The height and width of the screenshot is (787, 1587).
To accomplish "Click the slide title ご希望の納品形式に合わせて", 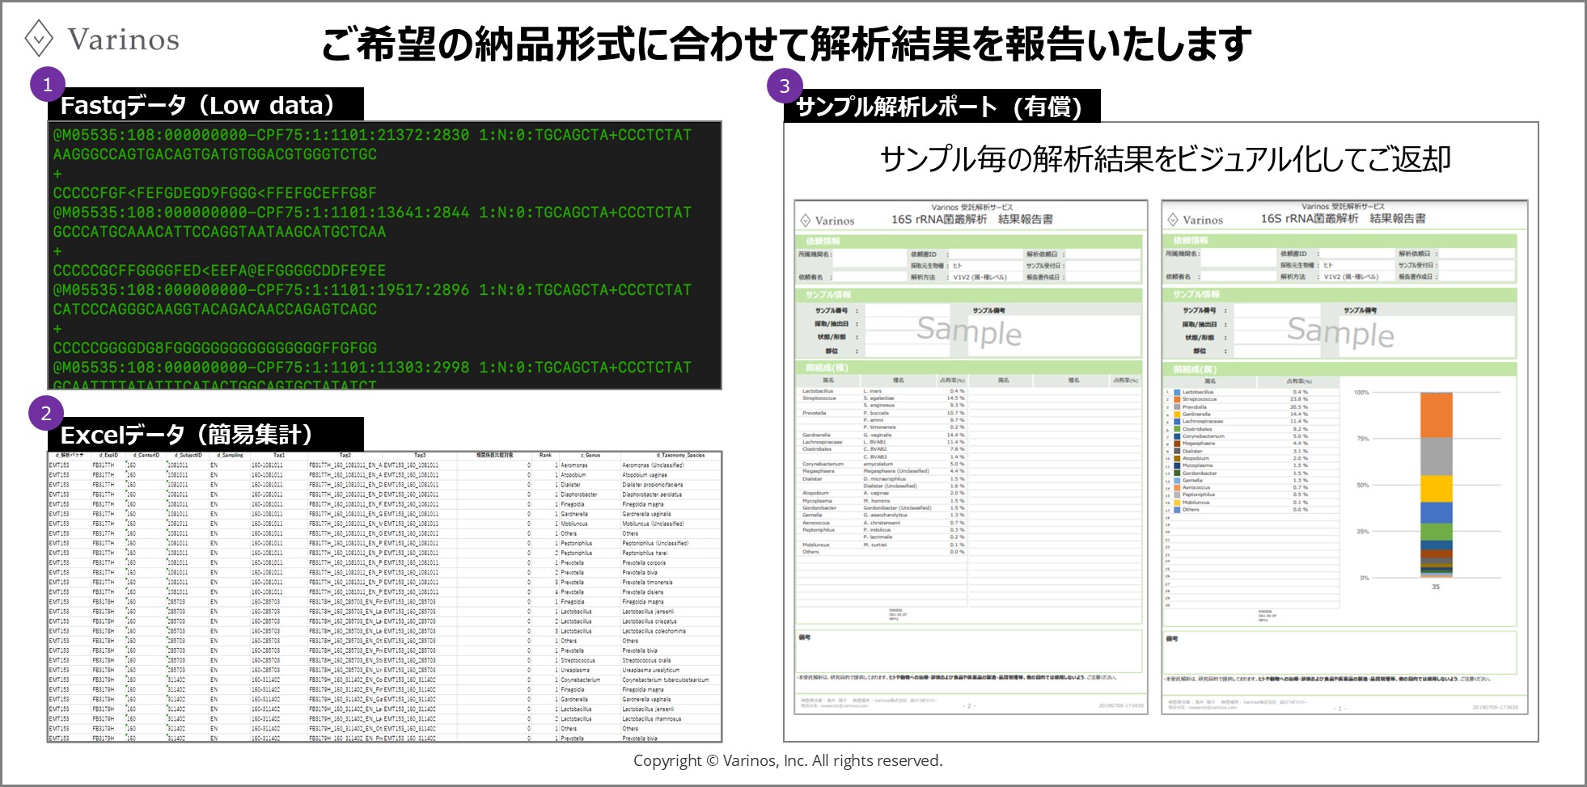I will click(x=785, y=44).
